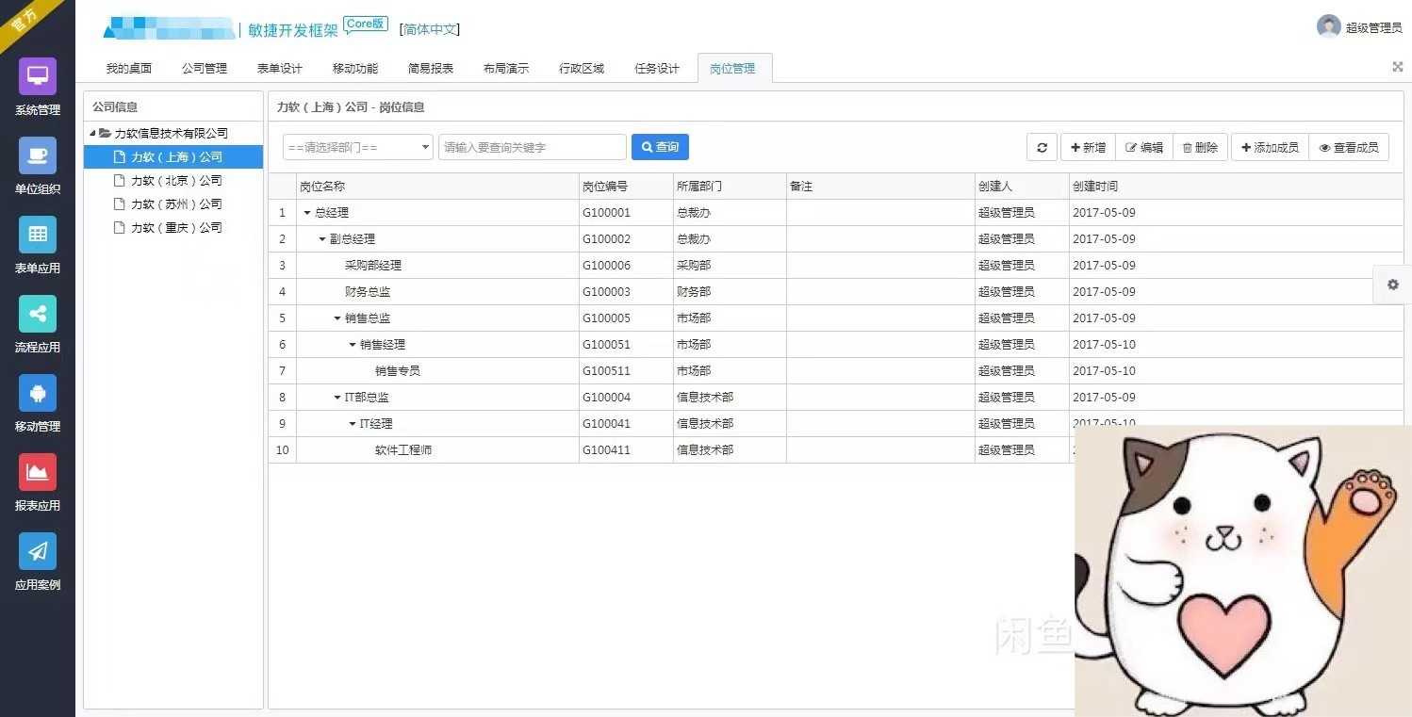Image resolution: width=1412 pixels, height=717 pixels.
Task: Open the 请选择部门 dropdown
Action: (x=358, y=147)
